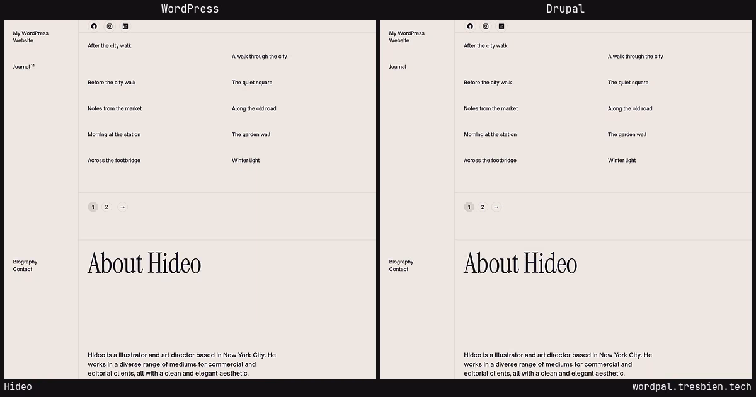Open 'The garden wall' in Drupal pane
This screenshot has width=756, height=397.
tap(627, 134)
